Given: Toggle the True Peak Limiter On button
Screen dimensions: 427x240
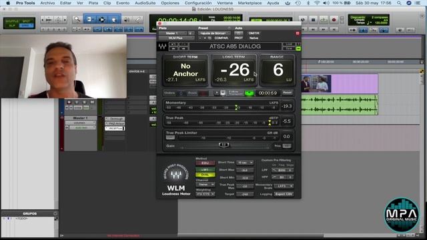Looking at the screenshot, I should [x=170, y=137].
